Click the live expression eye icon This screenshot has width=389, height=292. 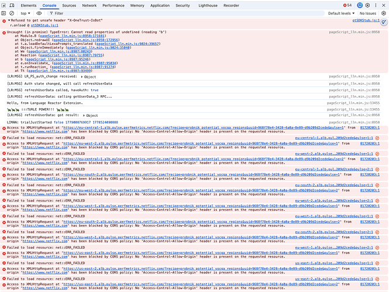point(39,13)
